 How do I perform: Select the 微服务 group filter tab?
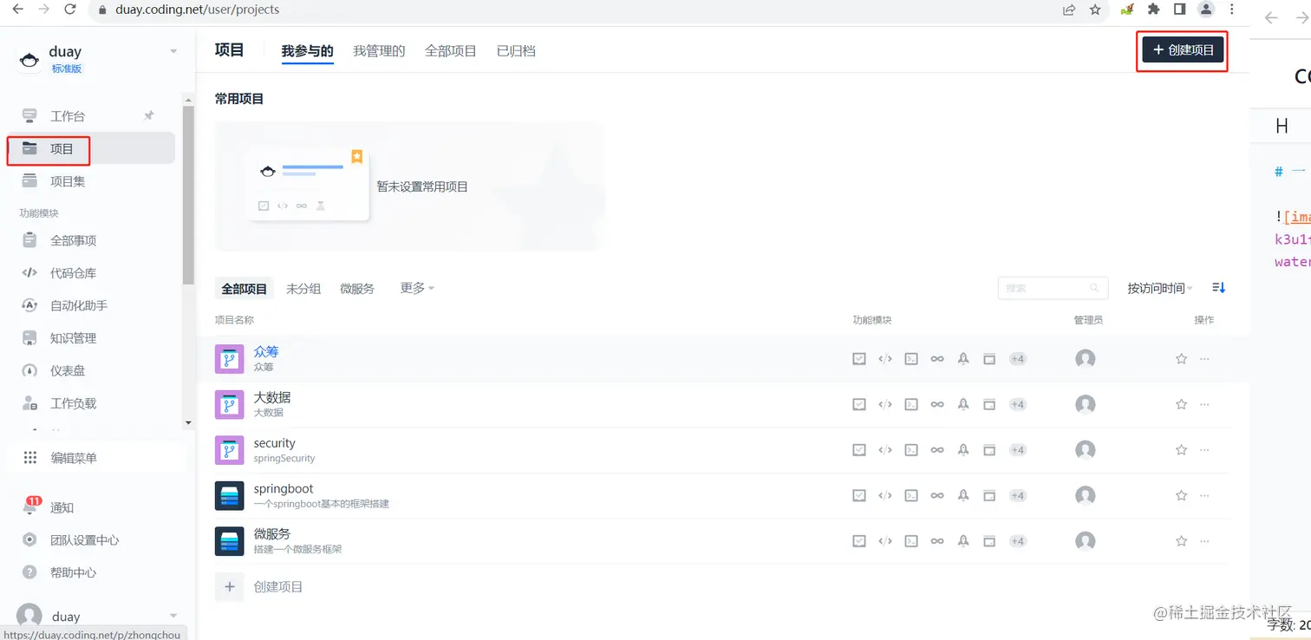[x=357, y=289]
